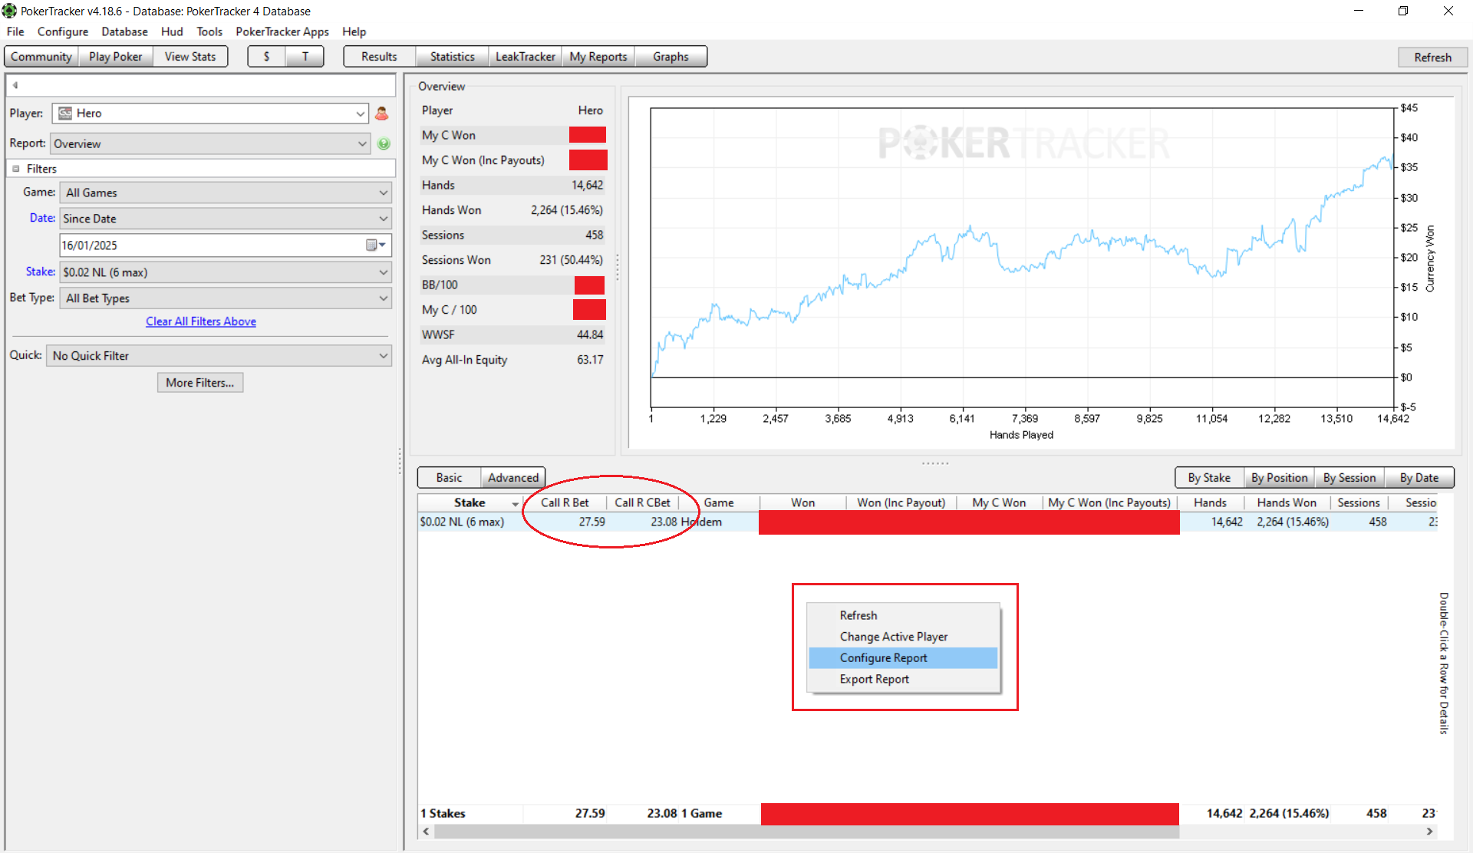Open the Tools menu

pyautogui.click(x=209, y=31)
